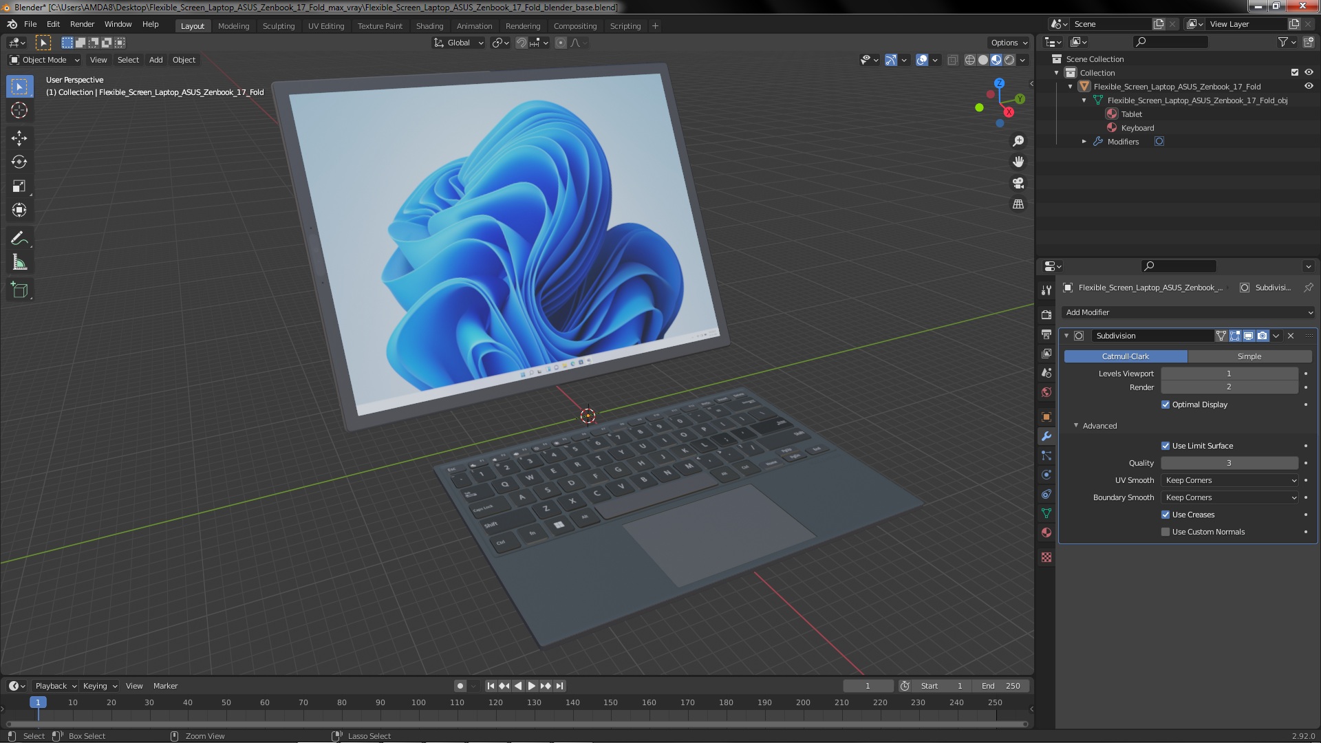Image resolution: width=1321 pixels, height=743 pixels.
Task: Toggle Use Limit Surface checkbox
Action: tap(1166, 446)
